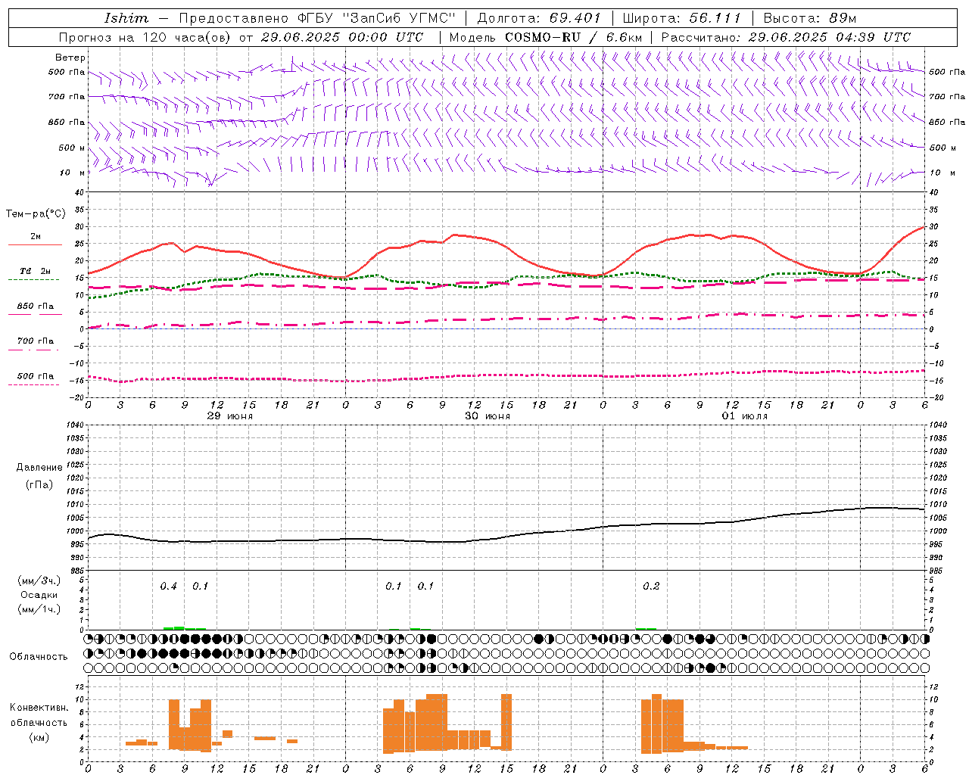Image resolution: width=969 pixels, height=775 pixels.
Task: Click the 0.2 precipitation value label
Action: pyautogui.click(x=651, y=587)
